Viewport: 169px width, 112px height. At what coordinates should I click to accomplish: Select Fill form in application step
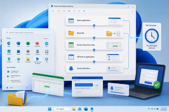click(x=94, y=57)
